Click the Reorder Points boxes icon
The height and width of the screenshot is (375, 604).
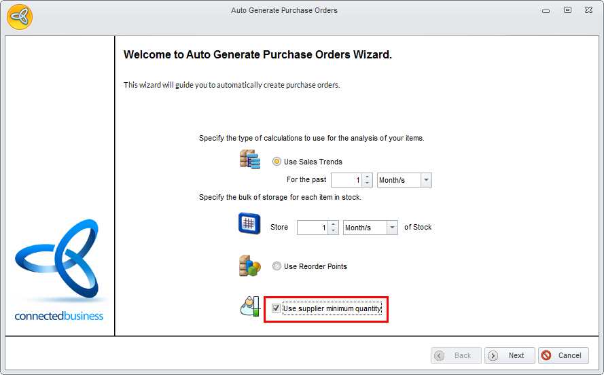click(x=249, y=266)
